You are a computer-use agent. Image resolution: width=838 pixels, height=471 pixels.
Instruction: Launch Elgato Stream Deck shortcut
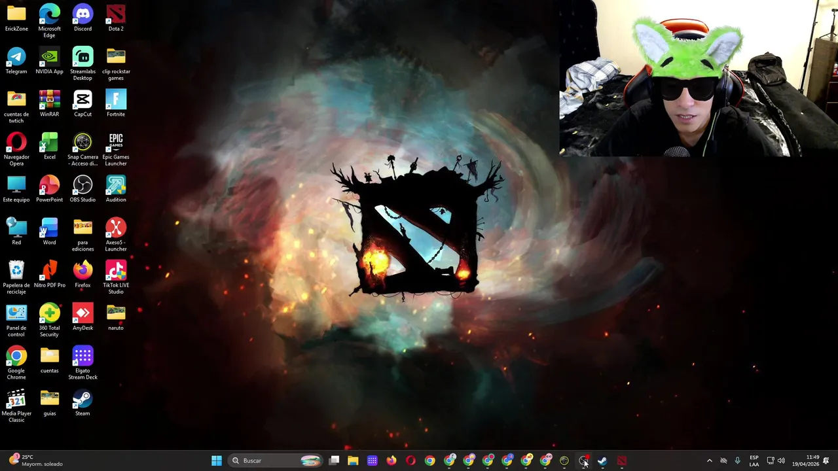click(x=82, y=363)
